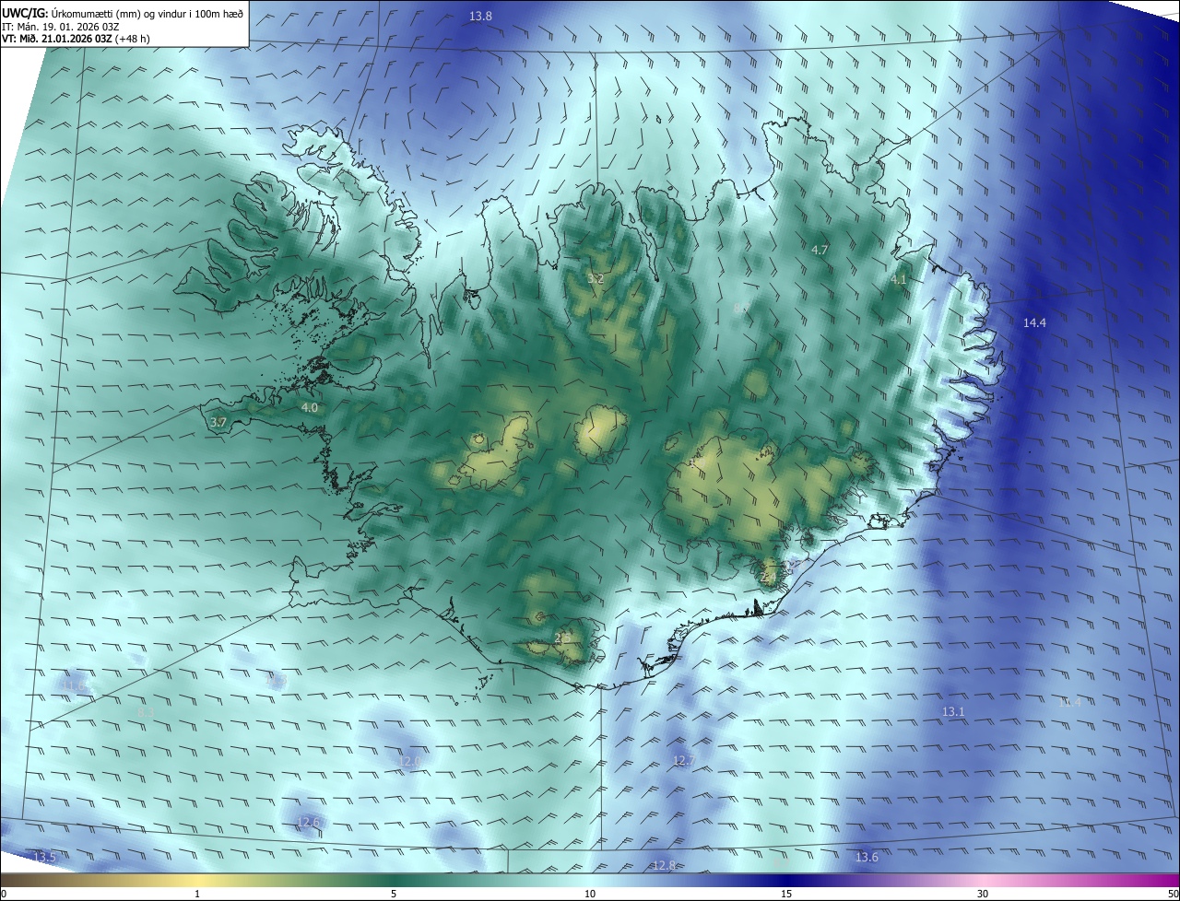Click the 13.1 value in the southeast sea
Viewport: 1180px width, 901px height.
pyautogui.click(x=952, y=711)
